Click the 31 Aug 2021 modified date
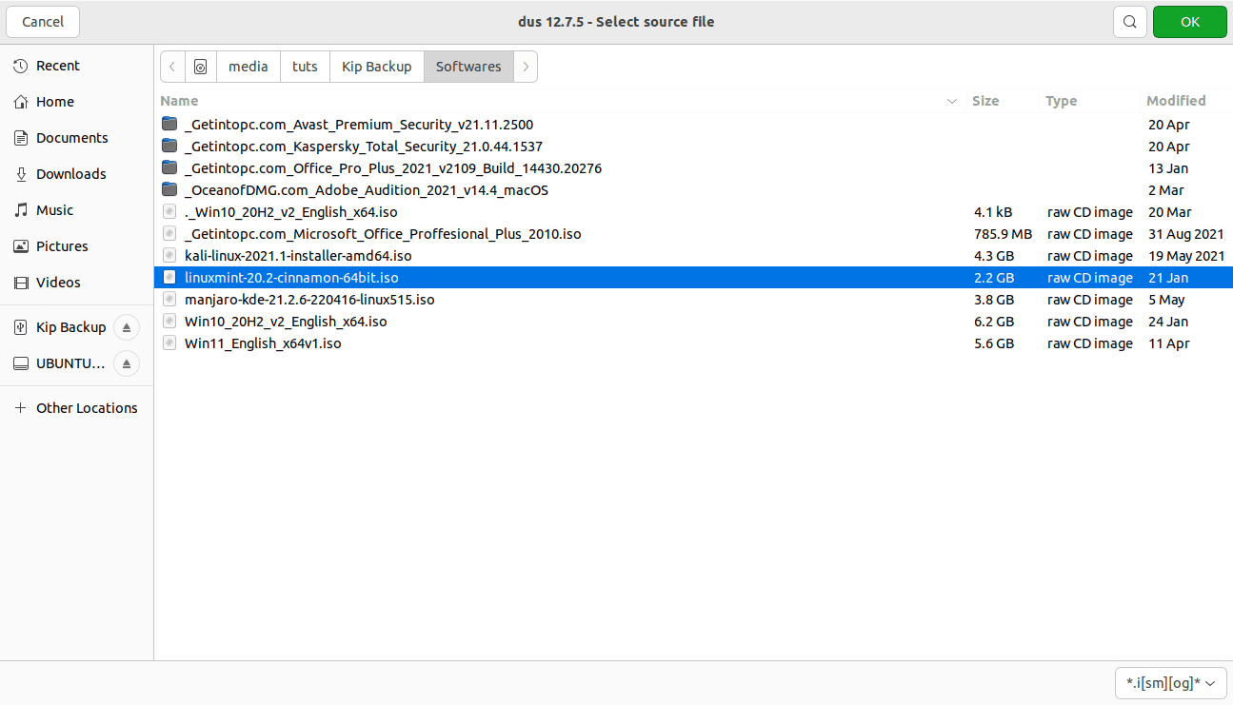Viewport: 1233px width, 705px height. [1186, 234]
